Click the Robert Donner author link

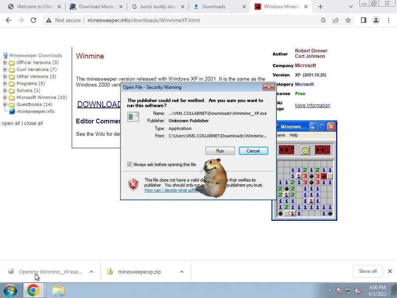[311, 51]
